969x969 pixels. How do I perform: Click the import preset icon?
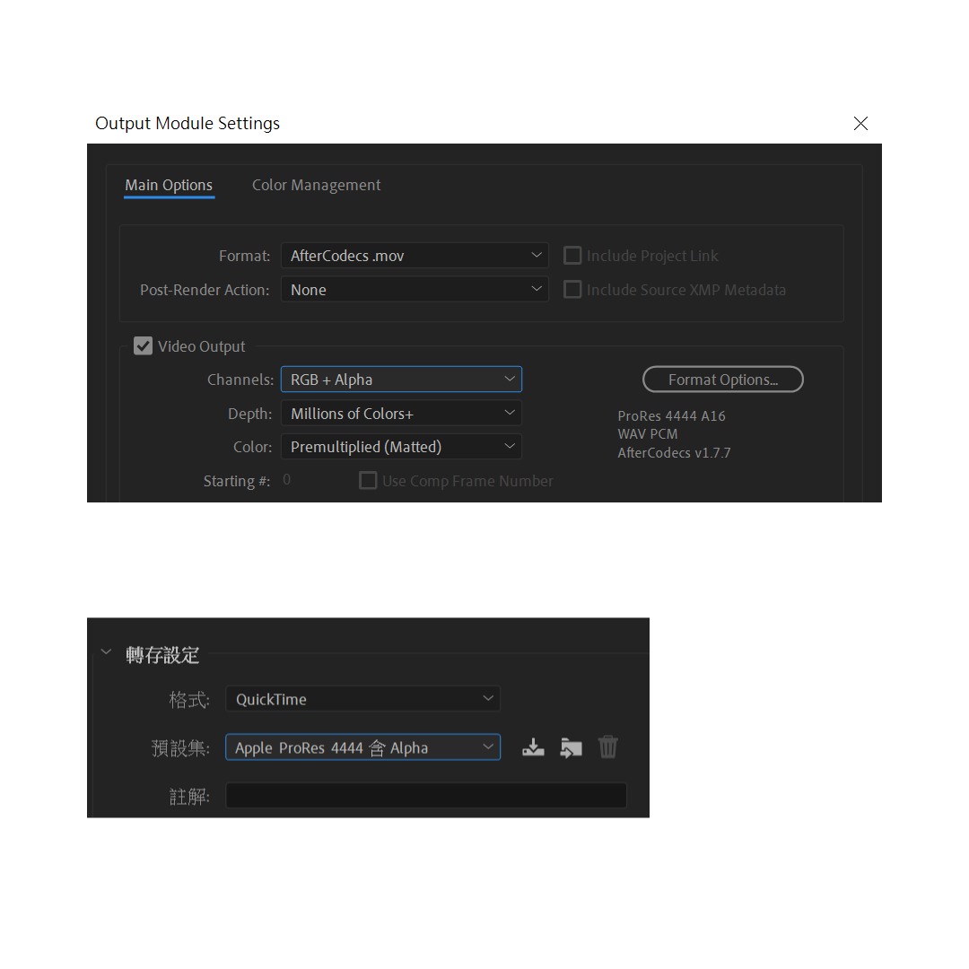(571, 747)
